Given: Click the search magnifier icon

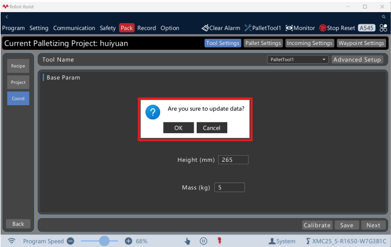Looking at the screenshot, I should (384, 16).
